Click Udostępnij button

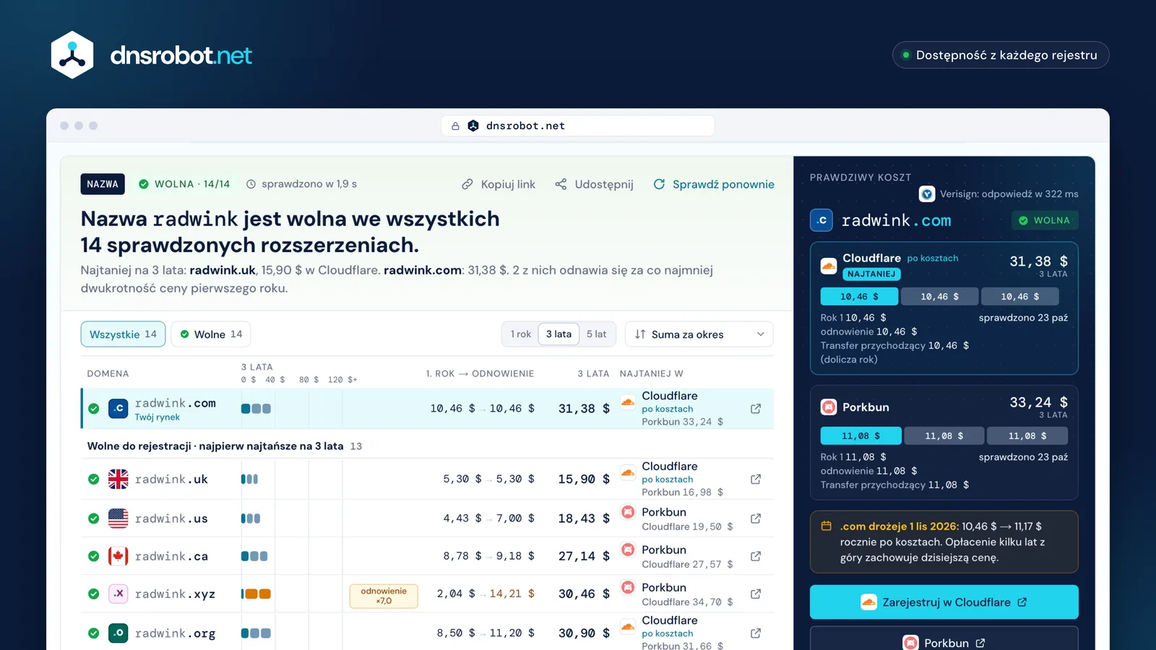(594, 184)
